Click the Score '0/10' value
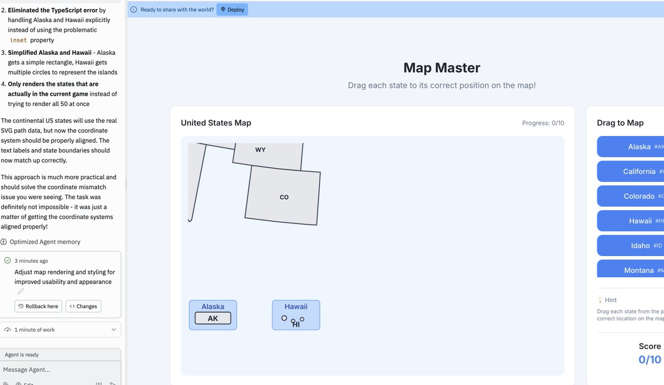This screenshot has height=385, width=664. coord(650,360)
